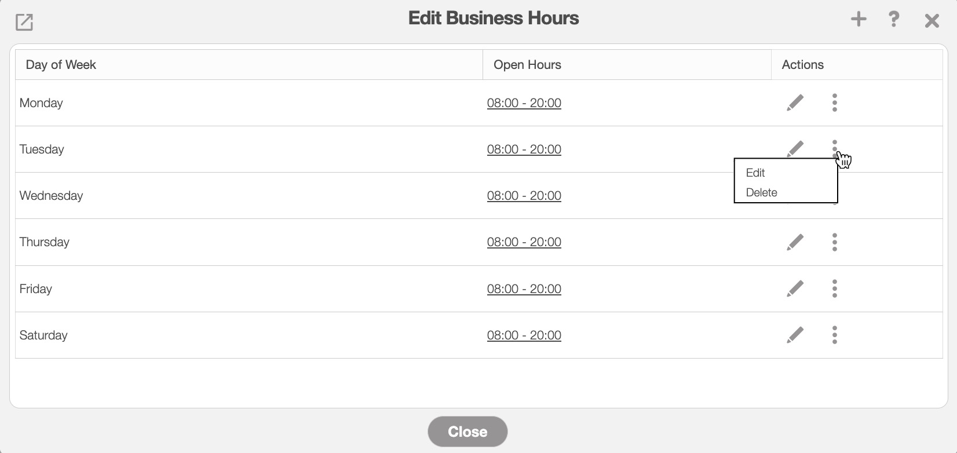Open the Thursday three-dot actions menu
957x453 pixels.
point(834,242)
